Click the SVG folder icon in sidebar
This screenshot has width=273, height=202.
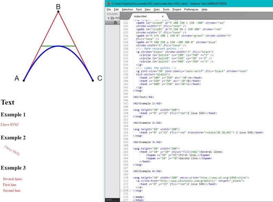click(x=113, y=18)
